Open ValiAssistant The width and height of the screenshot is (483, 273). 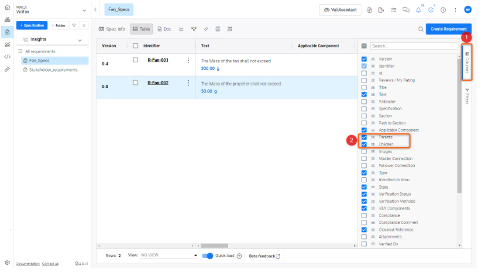(x=340, y=10)
